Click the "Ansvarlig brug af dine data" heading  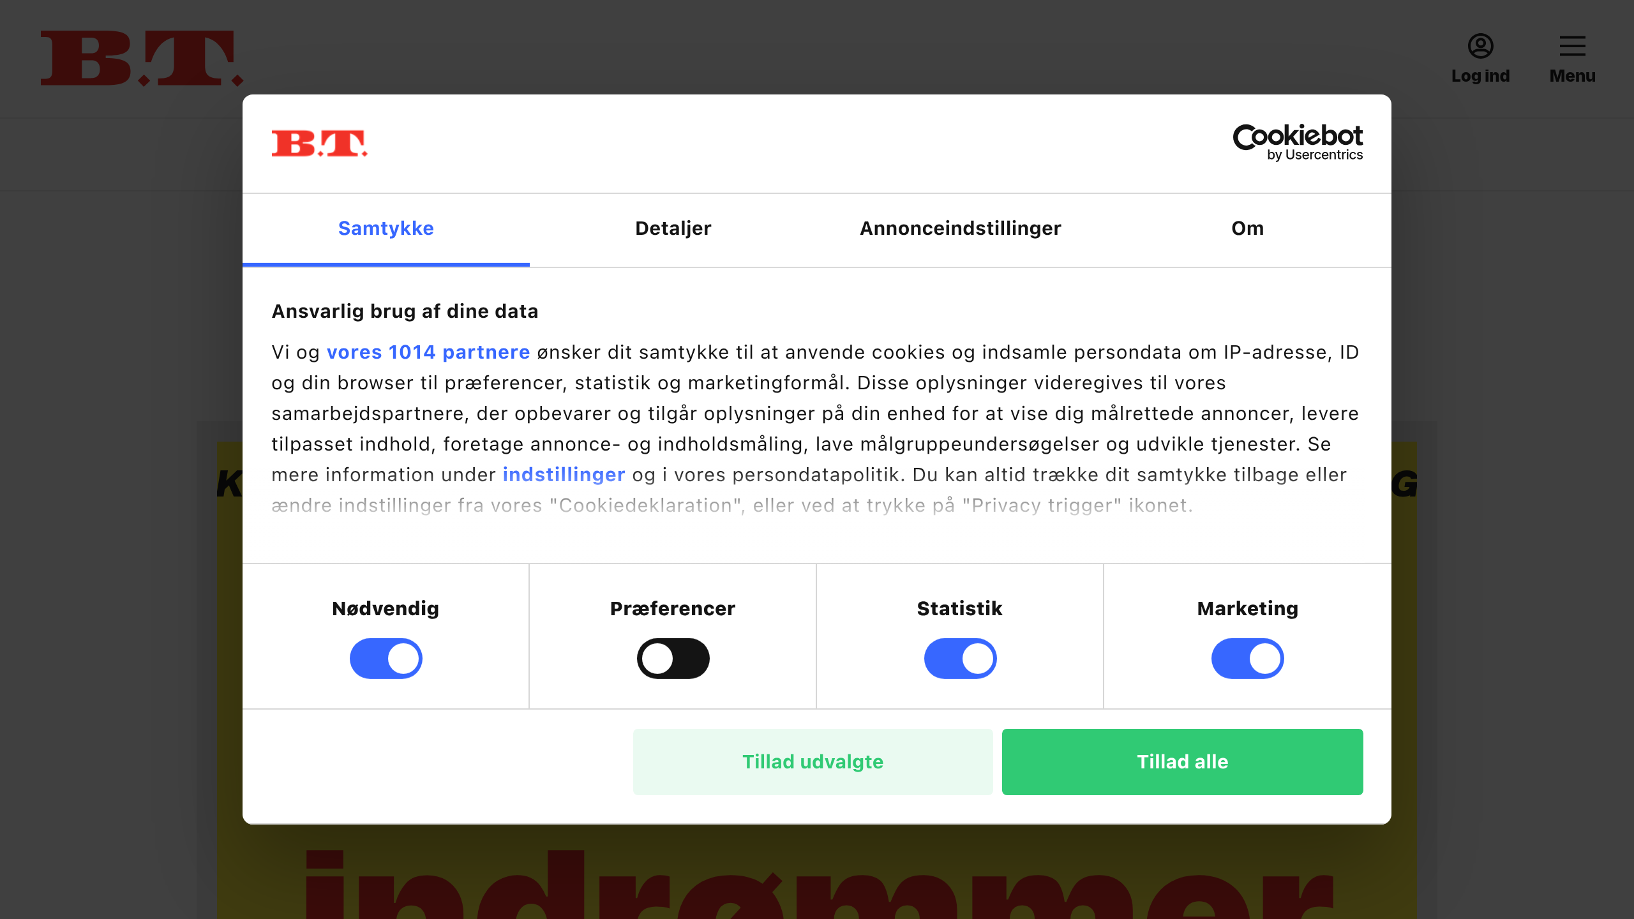click(x=405, y=311)
